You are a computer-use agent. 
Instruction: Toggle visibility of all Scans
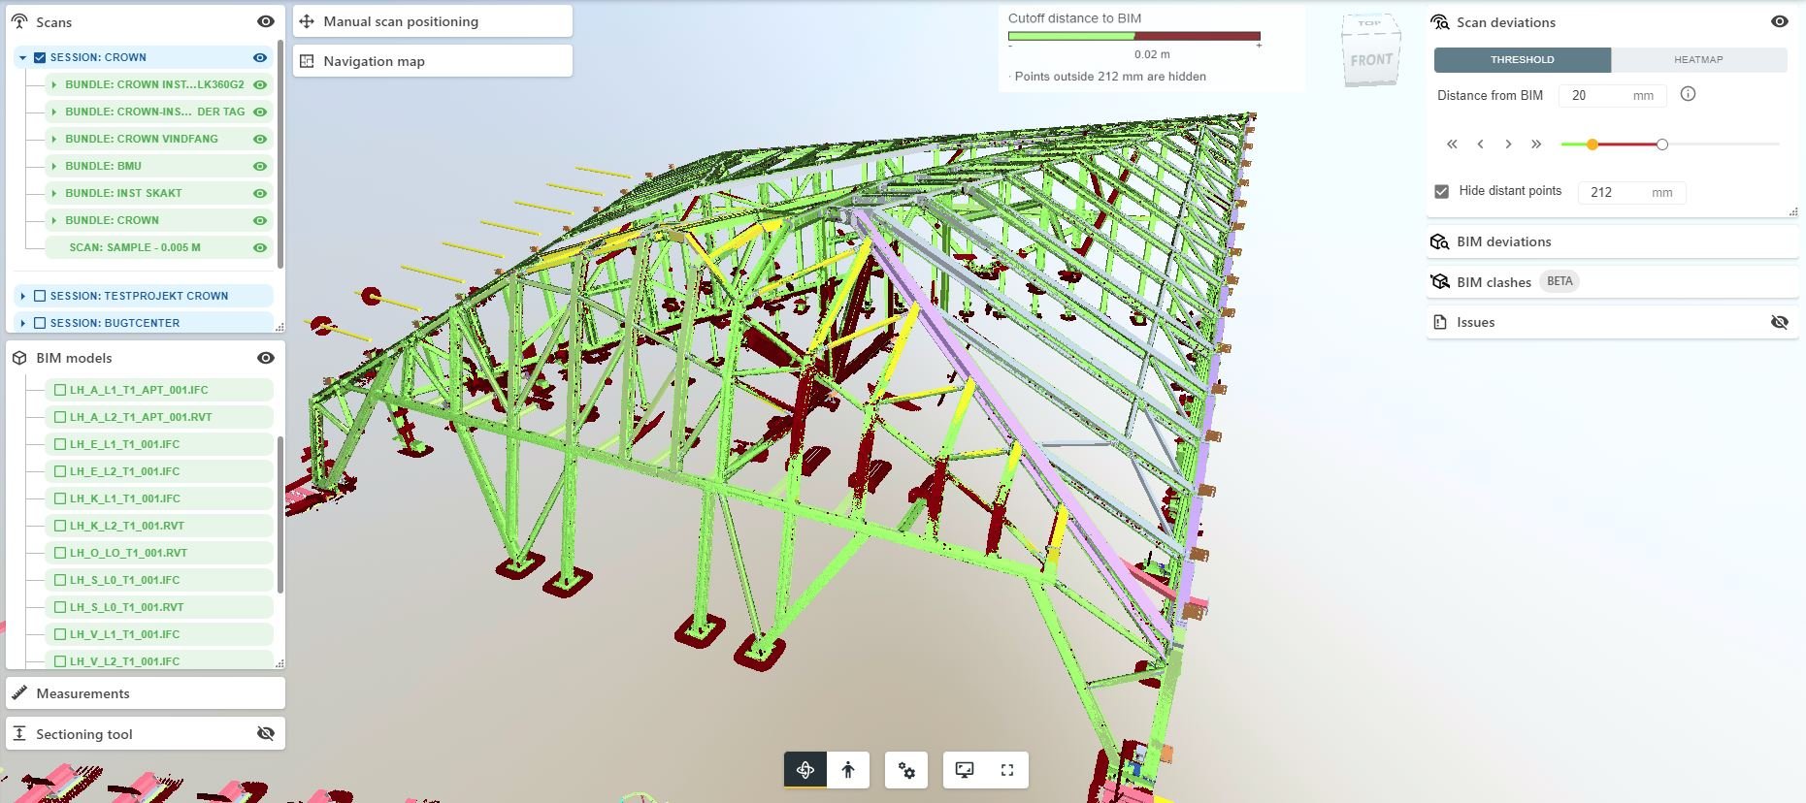(266, 21)
